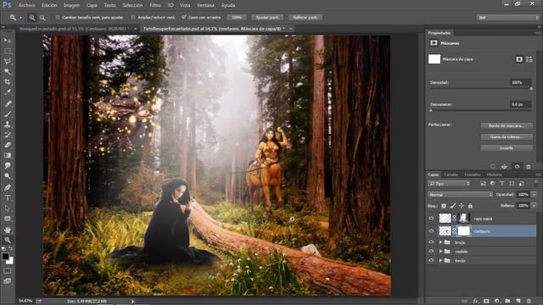Open the Zoom tool preset picker arrow
The width and height of the screenshot is (543, 305).
(20, 17)
